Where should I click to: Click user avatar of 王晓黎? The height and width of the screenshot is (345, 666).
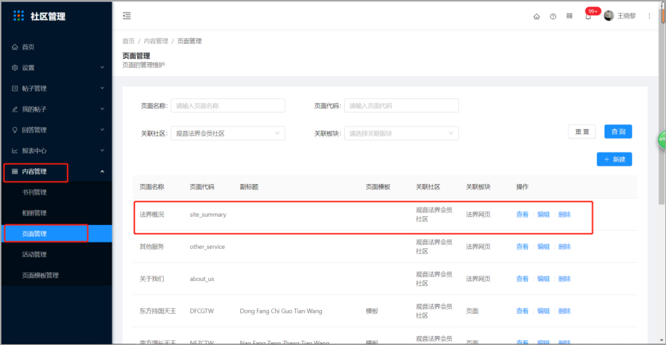(609, 16)
